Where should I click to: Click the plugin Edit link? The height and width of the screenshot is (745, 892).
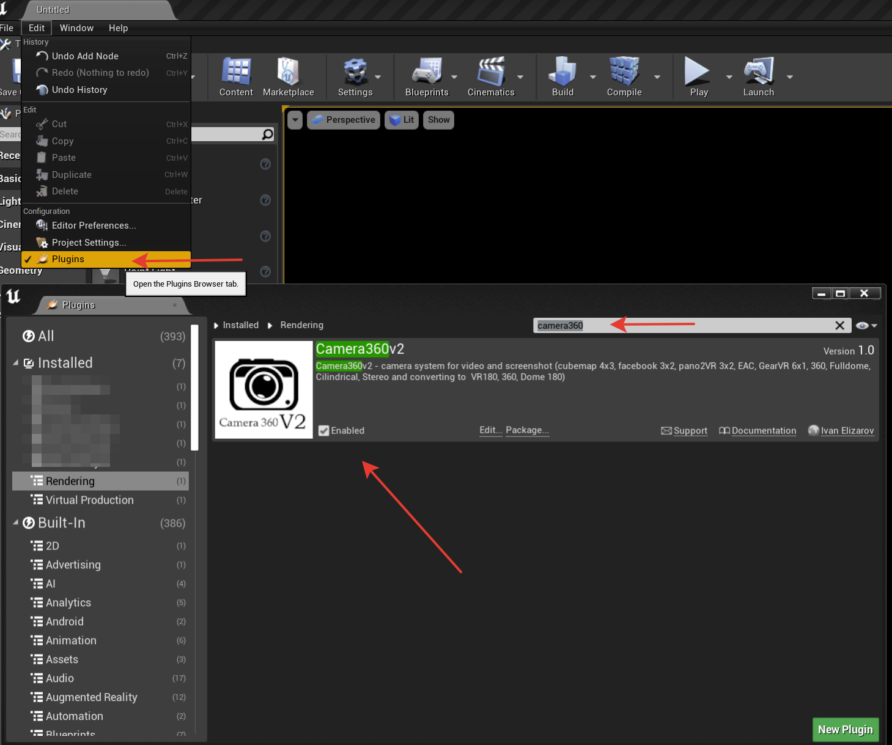[491, 430]
